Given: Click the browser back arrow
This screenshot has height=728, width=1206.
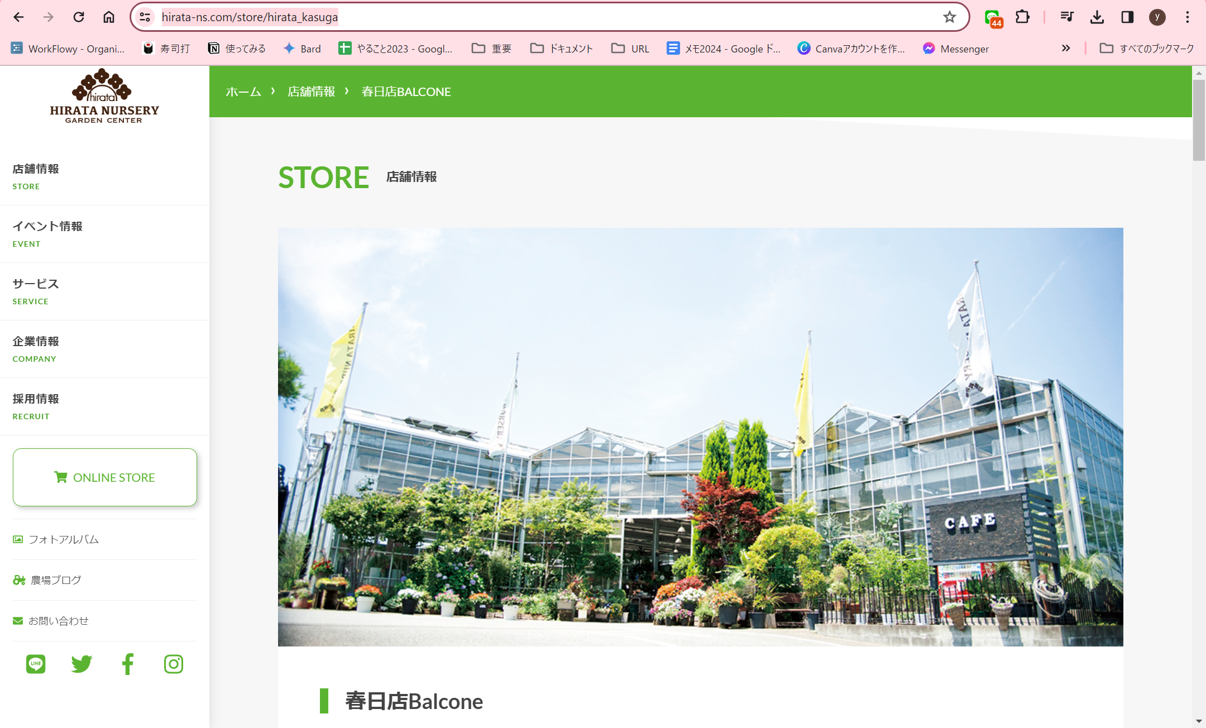Looking at the screenshot, I should tap(18, 17).
